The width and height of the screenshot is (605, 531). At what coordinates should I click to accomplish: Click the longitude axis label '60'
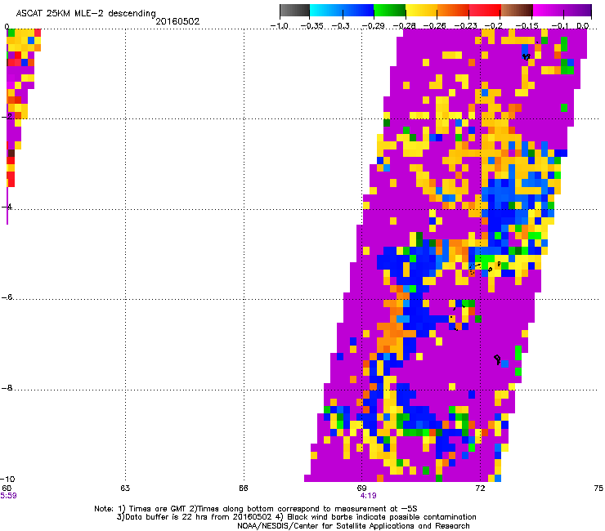(x=7, y=489)
